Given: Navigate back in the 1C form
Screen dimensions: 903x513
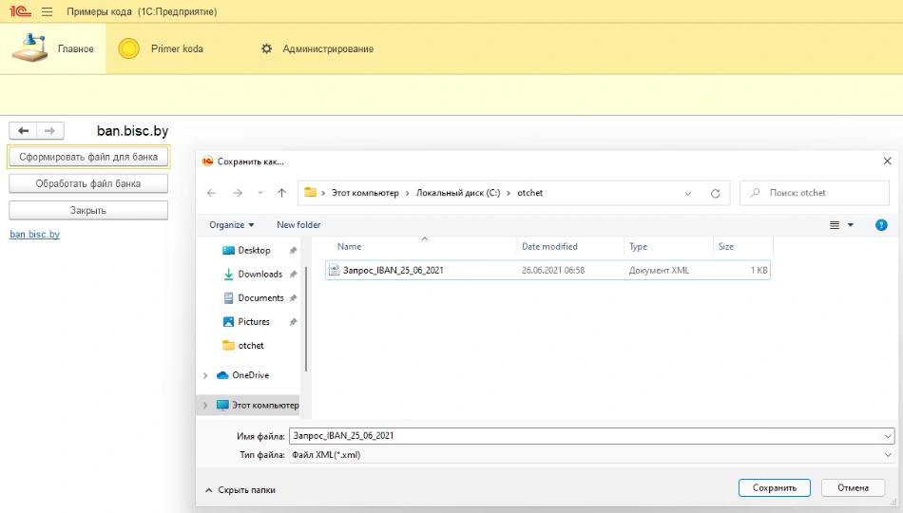Looking at the screenshot, I should click(x=23, y=130).
